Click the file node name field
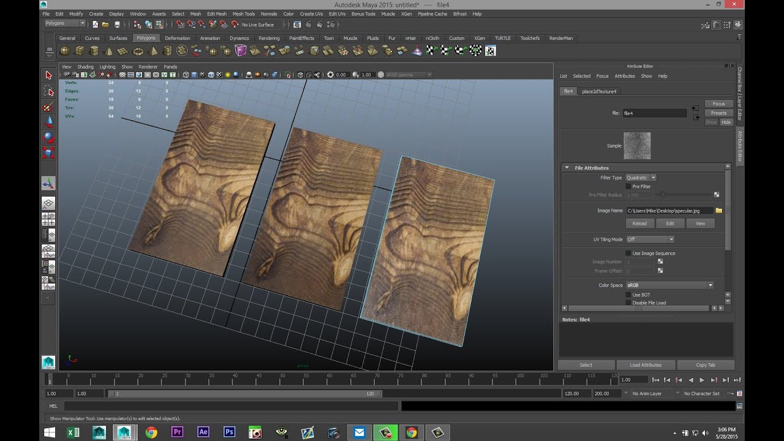Image resolution: width=784 pixels, height=441 pixels. (x=655, y=113)
